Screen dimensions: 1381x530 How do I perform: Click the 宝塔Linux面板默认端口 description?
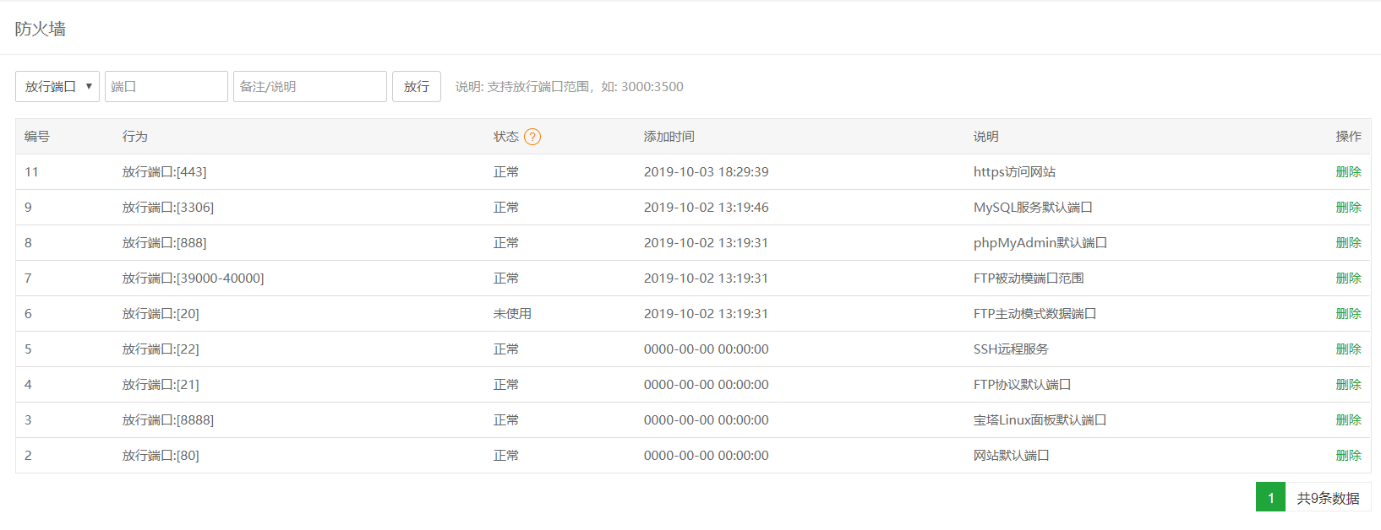coord(1040,420)
